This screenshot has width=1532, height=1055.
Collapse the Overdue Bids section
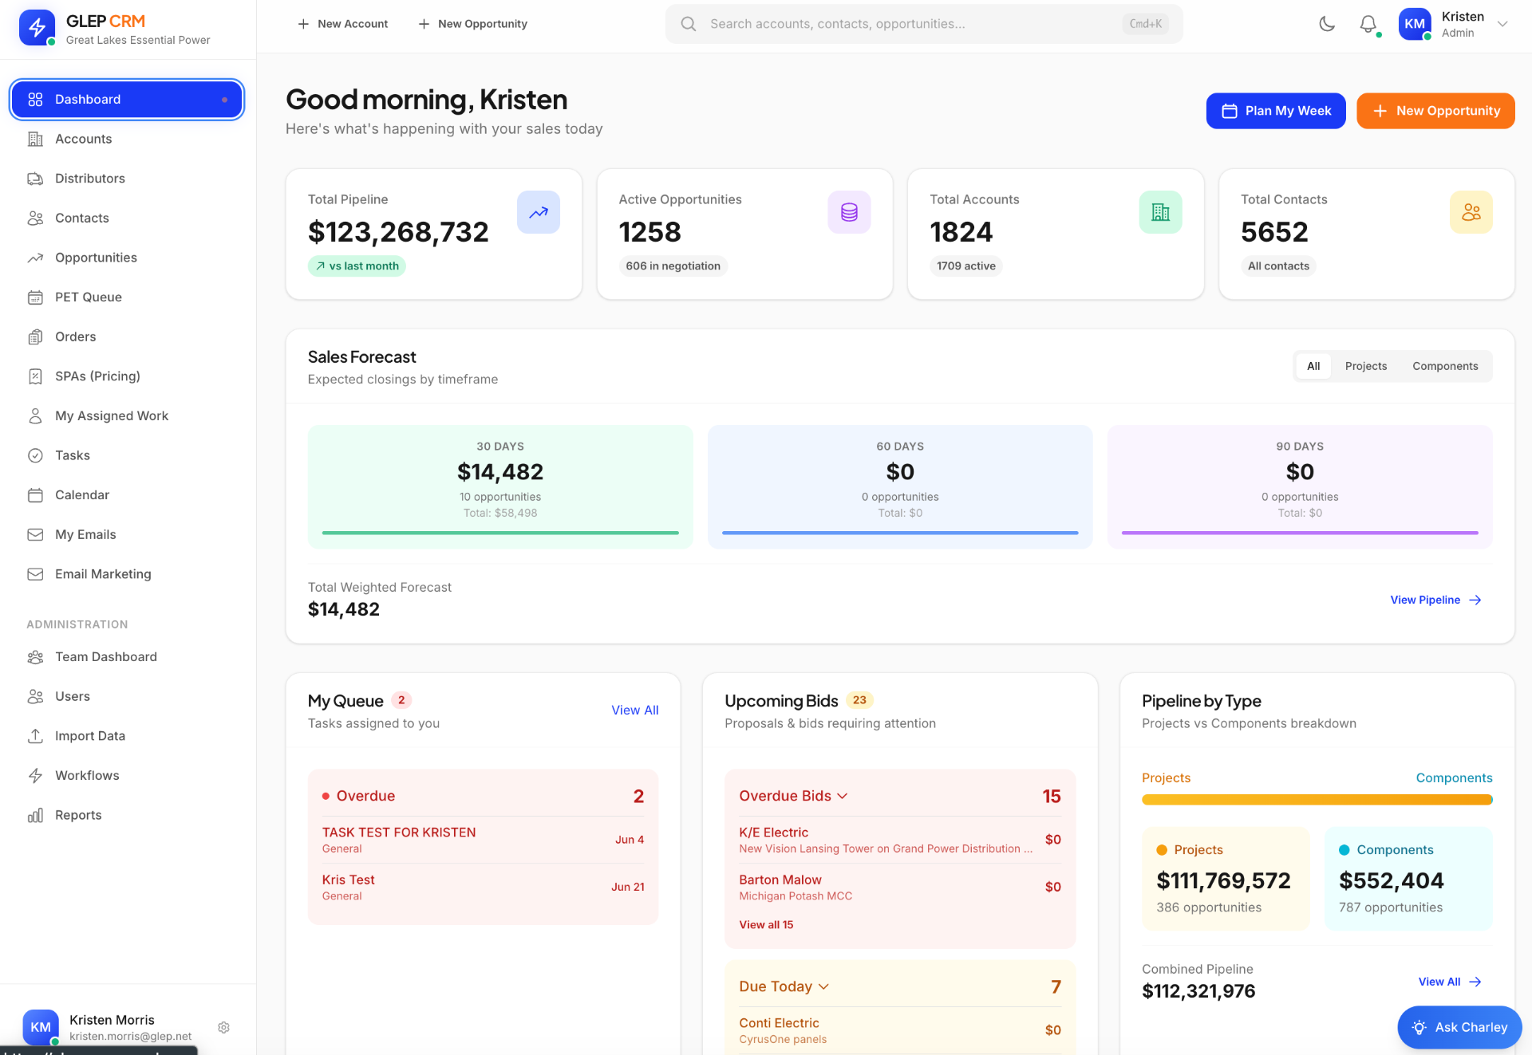(x=793, y=796)
